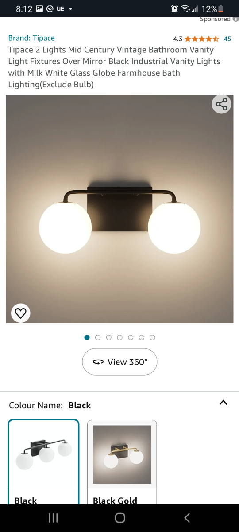Tap the star rating icons

point(202,39)
